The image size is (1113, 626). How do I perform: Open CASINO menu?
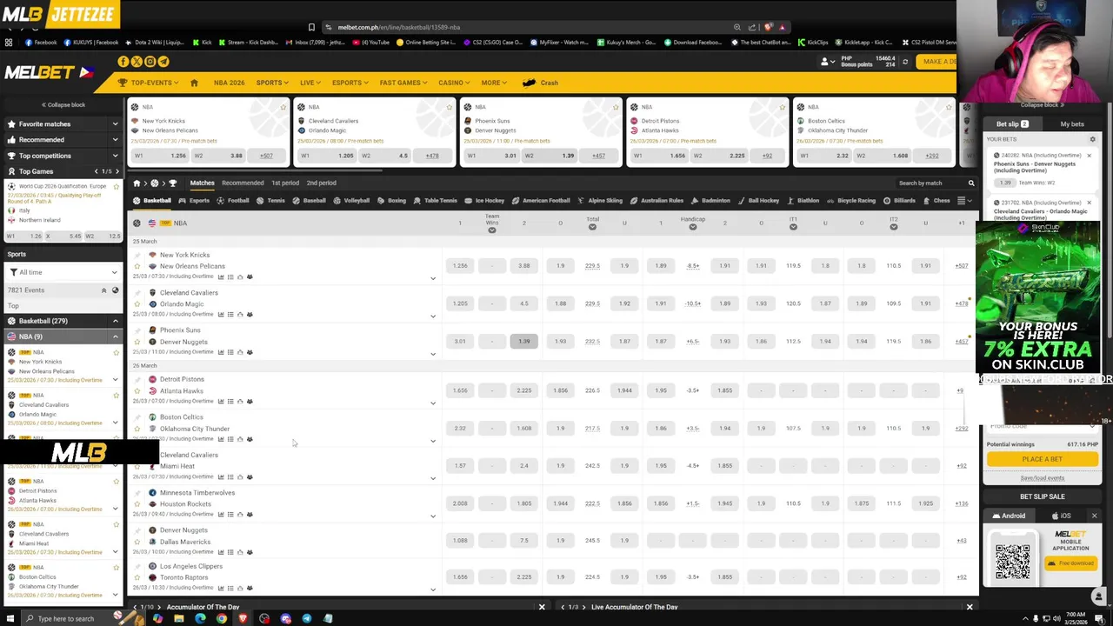coord(453,83)
